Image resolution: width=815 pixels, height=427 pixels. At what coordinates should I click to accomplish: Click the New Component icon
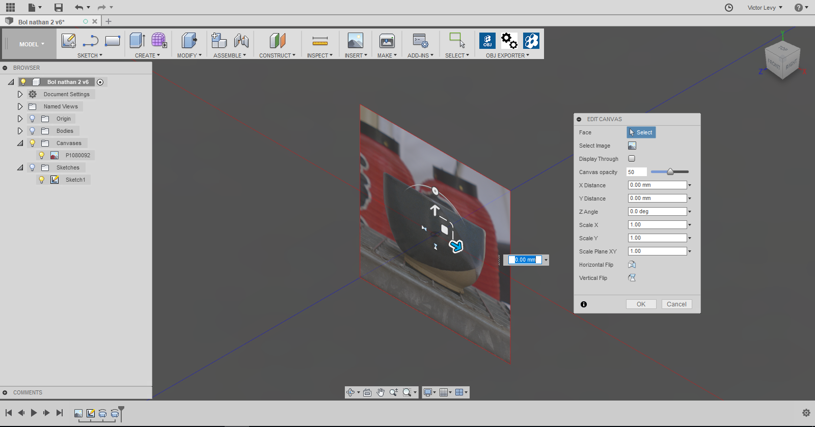click(x=219, y=41)
